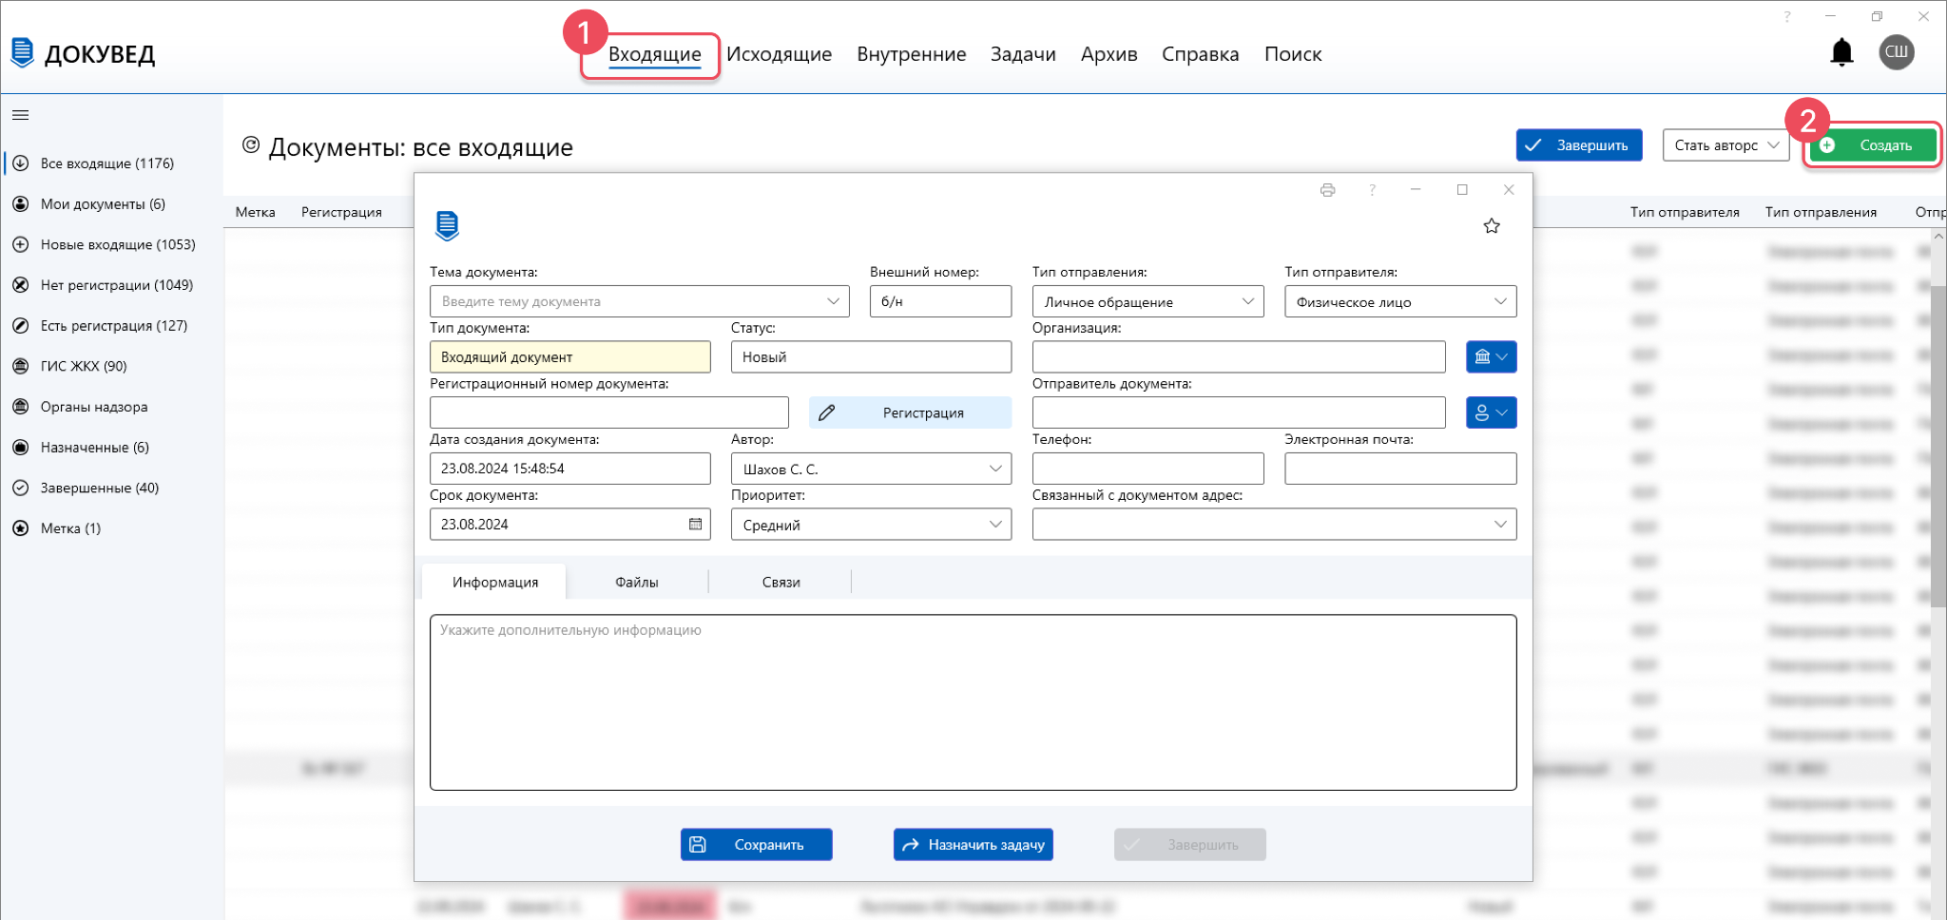Select Новые входящие in sidebar
The height and width of the screenshot is (920, 1947).
coord(117,244)
